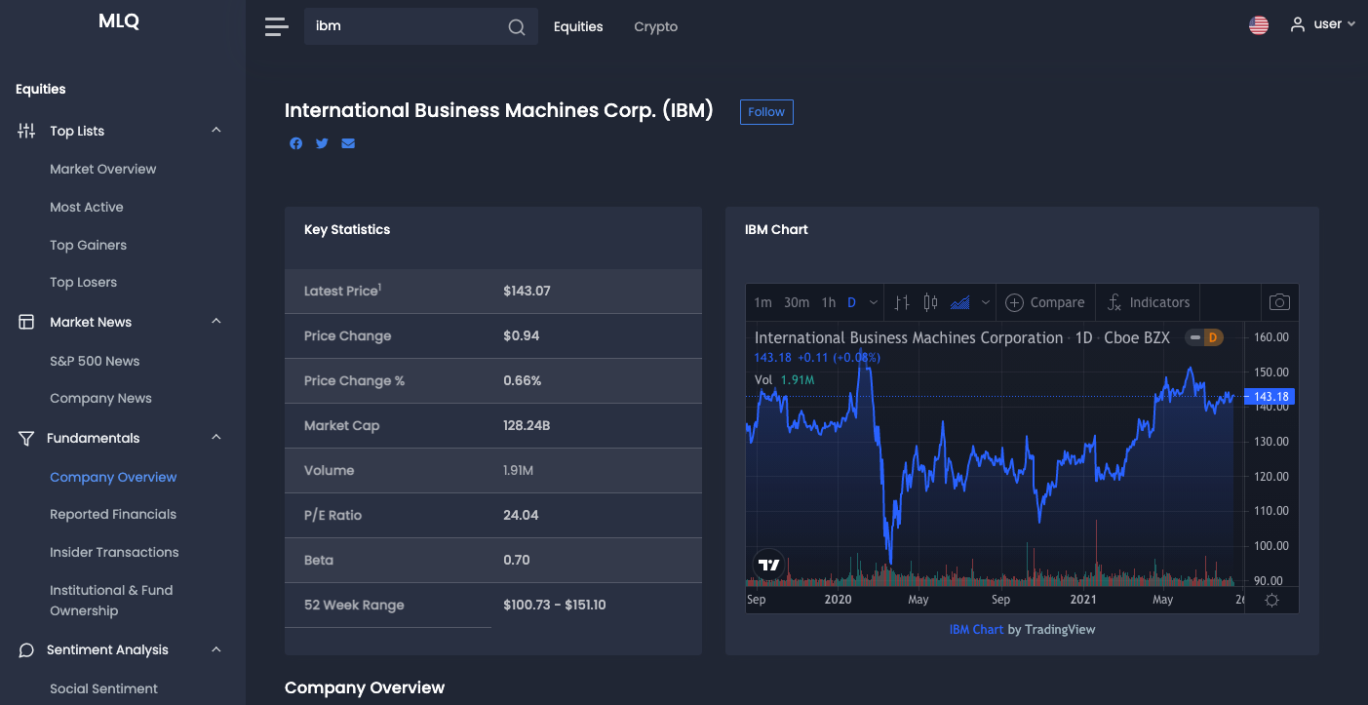
Task: Share IBM page via email icon
Action: (x=348, y=143)
